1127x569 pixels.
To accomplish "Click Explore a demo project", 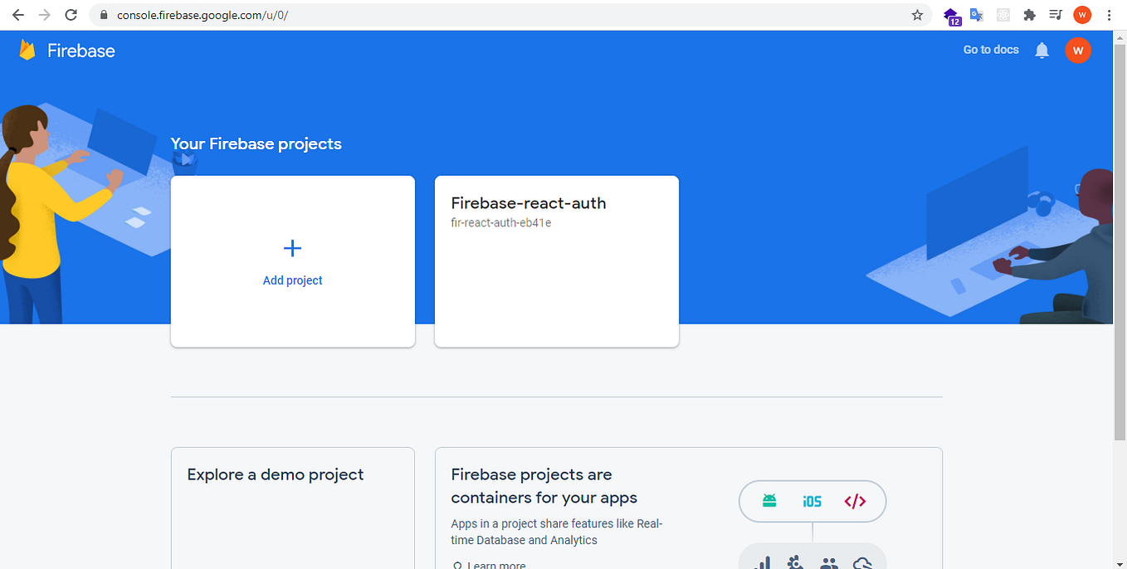I will coord(276,474).
